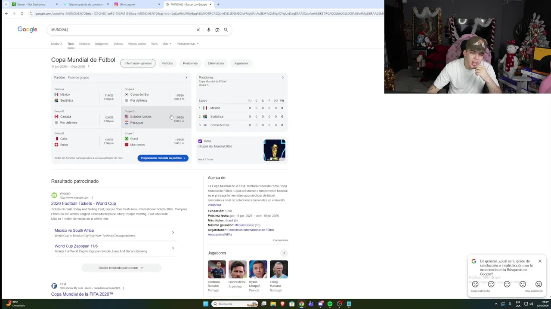Switch to the Videos cortos tab
This screenshot has width=551, height=309.
[x=137, y=44]
